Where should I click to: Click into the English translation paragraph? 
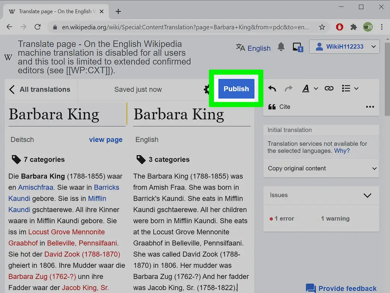(192, 232)
